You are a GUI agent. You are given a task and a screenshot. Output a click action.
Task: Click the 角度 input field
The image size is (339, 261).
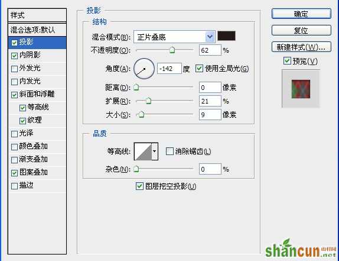tap(169, 69)
